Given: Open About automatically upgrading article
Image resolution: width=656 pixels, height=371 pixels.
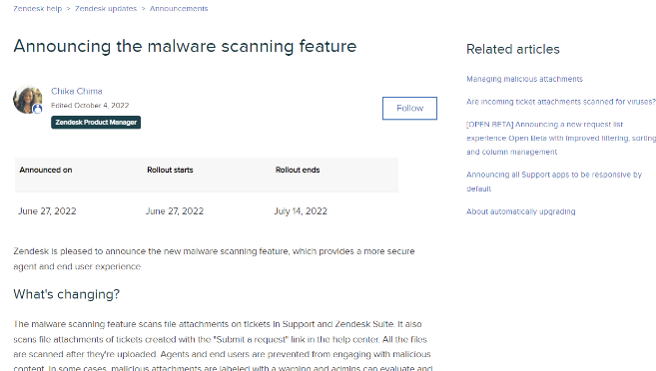Looking at the screenshot, I should pyautogui.click(x=521, y=211).
